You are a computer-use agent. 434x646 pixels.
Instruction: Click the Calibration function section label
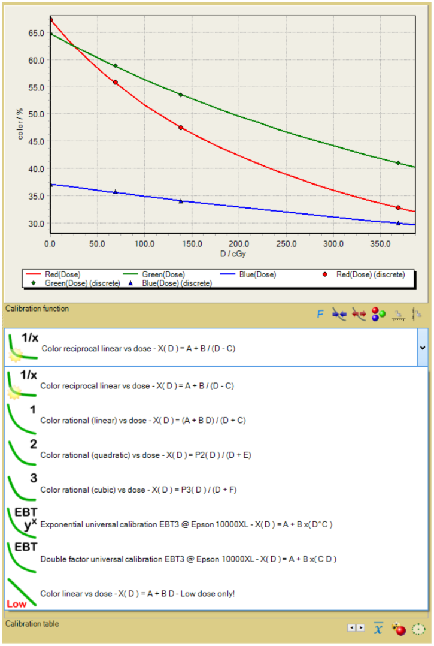[x=37, y=309]
